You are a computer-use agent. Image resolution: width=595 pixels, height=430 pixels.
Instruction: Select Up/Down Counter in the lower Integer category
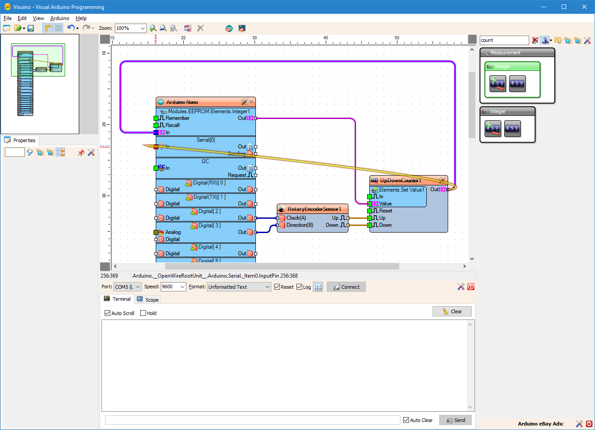click(493, 129)
